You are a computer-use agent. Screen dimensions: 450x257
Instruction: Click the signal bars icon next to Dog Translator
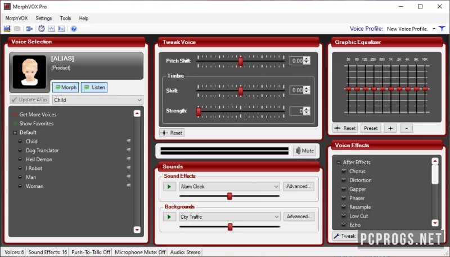(129, 150)
